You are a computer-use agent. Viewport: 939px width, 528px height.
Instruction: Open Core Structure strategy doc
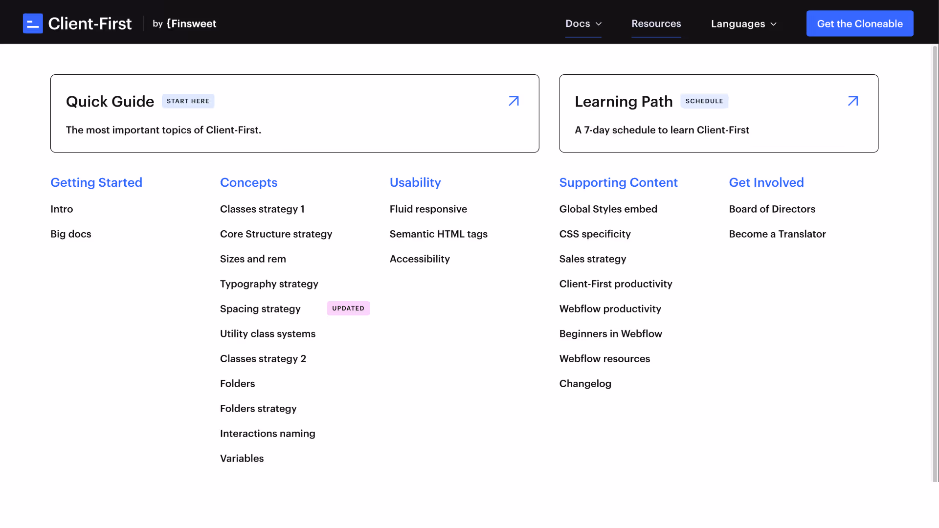tap(276, 234)
